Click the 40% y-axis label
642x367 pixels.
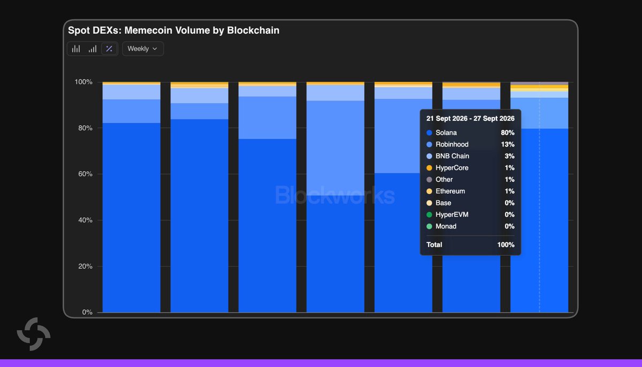[85, 220]
